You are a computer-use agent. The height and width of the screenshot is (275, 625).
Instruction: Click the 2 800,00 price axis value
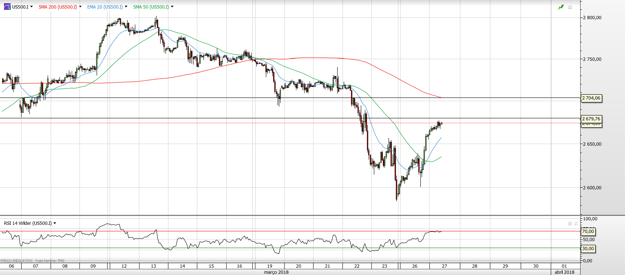(x=593, y=18)
